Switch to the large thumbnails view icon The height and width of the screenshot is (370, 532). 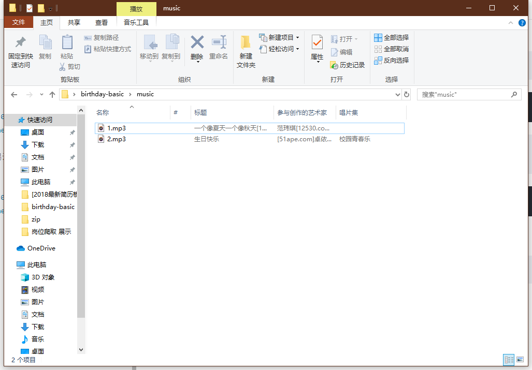pos(520,359)
